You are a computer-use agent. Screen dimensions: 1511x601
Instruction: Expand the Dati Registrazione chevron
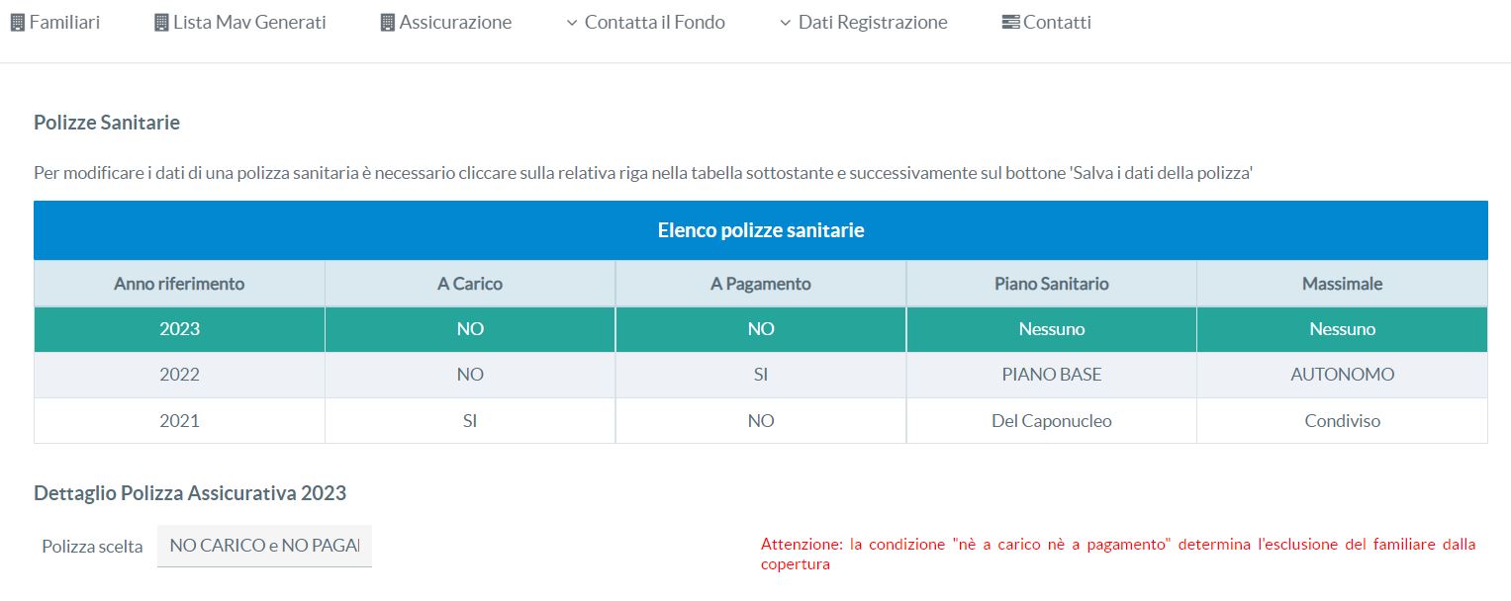point(786,23)
